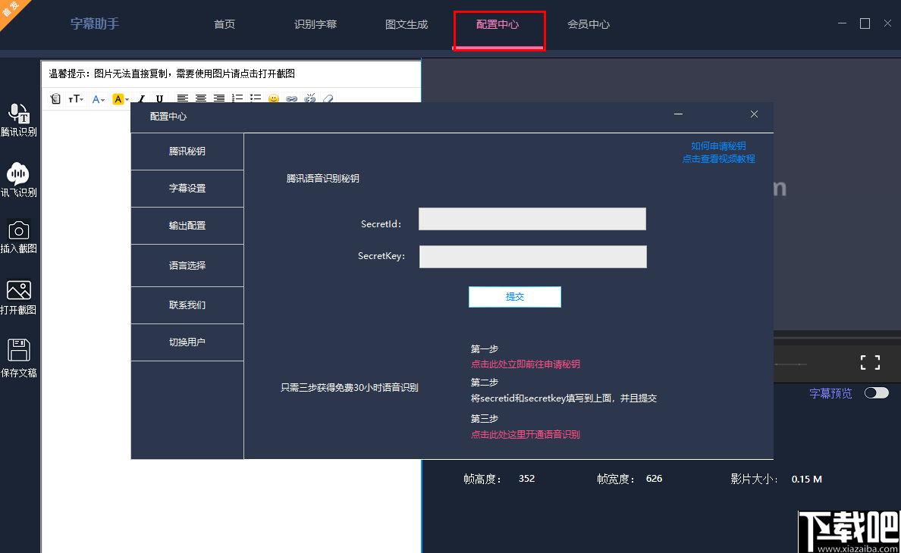Open the yellow highlight color dropdown
901x553 pixels.
[120, 98]
